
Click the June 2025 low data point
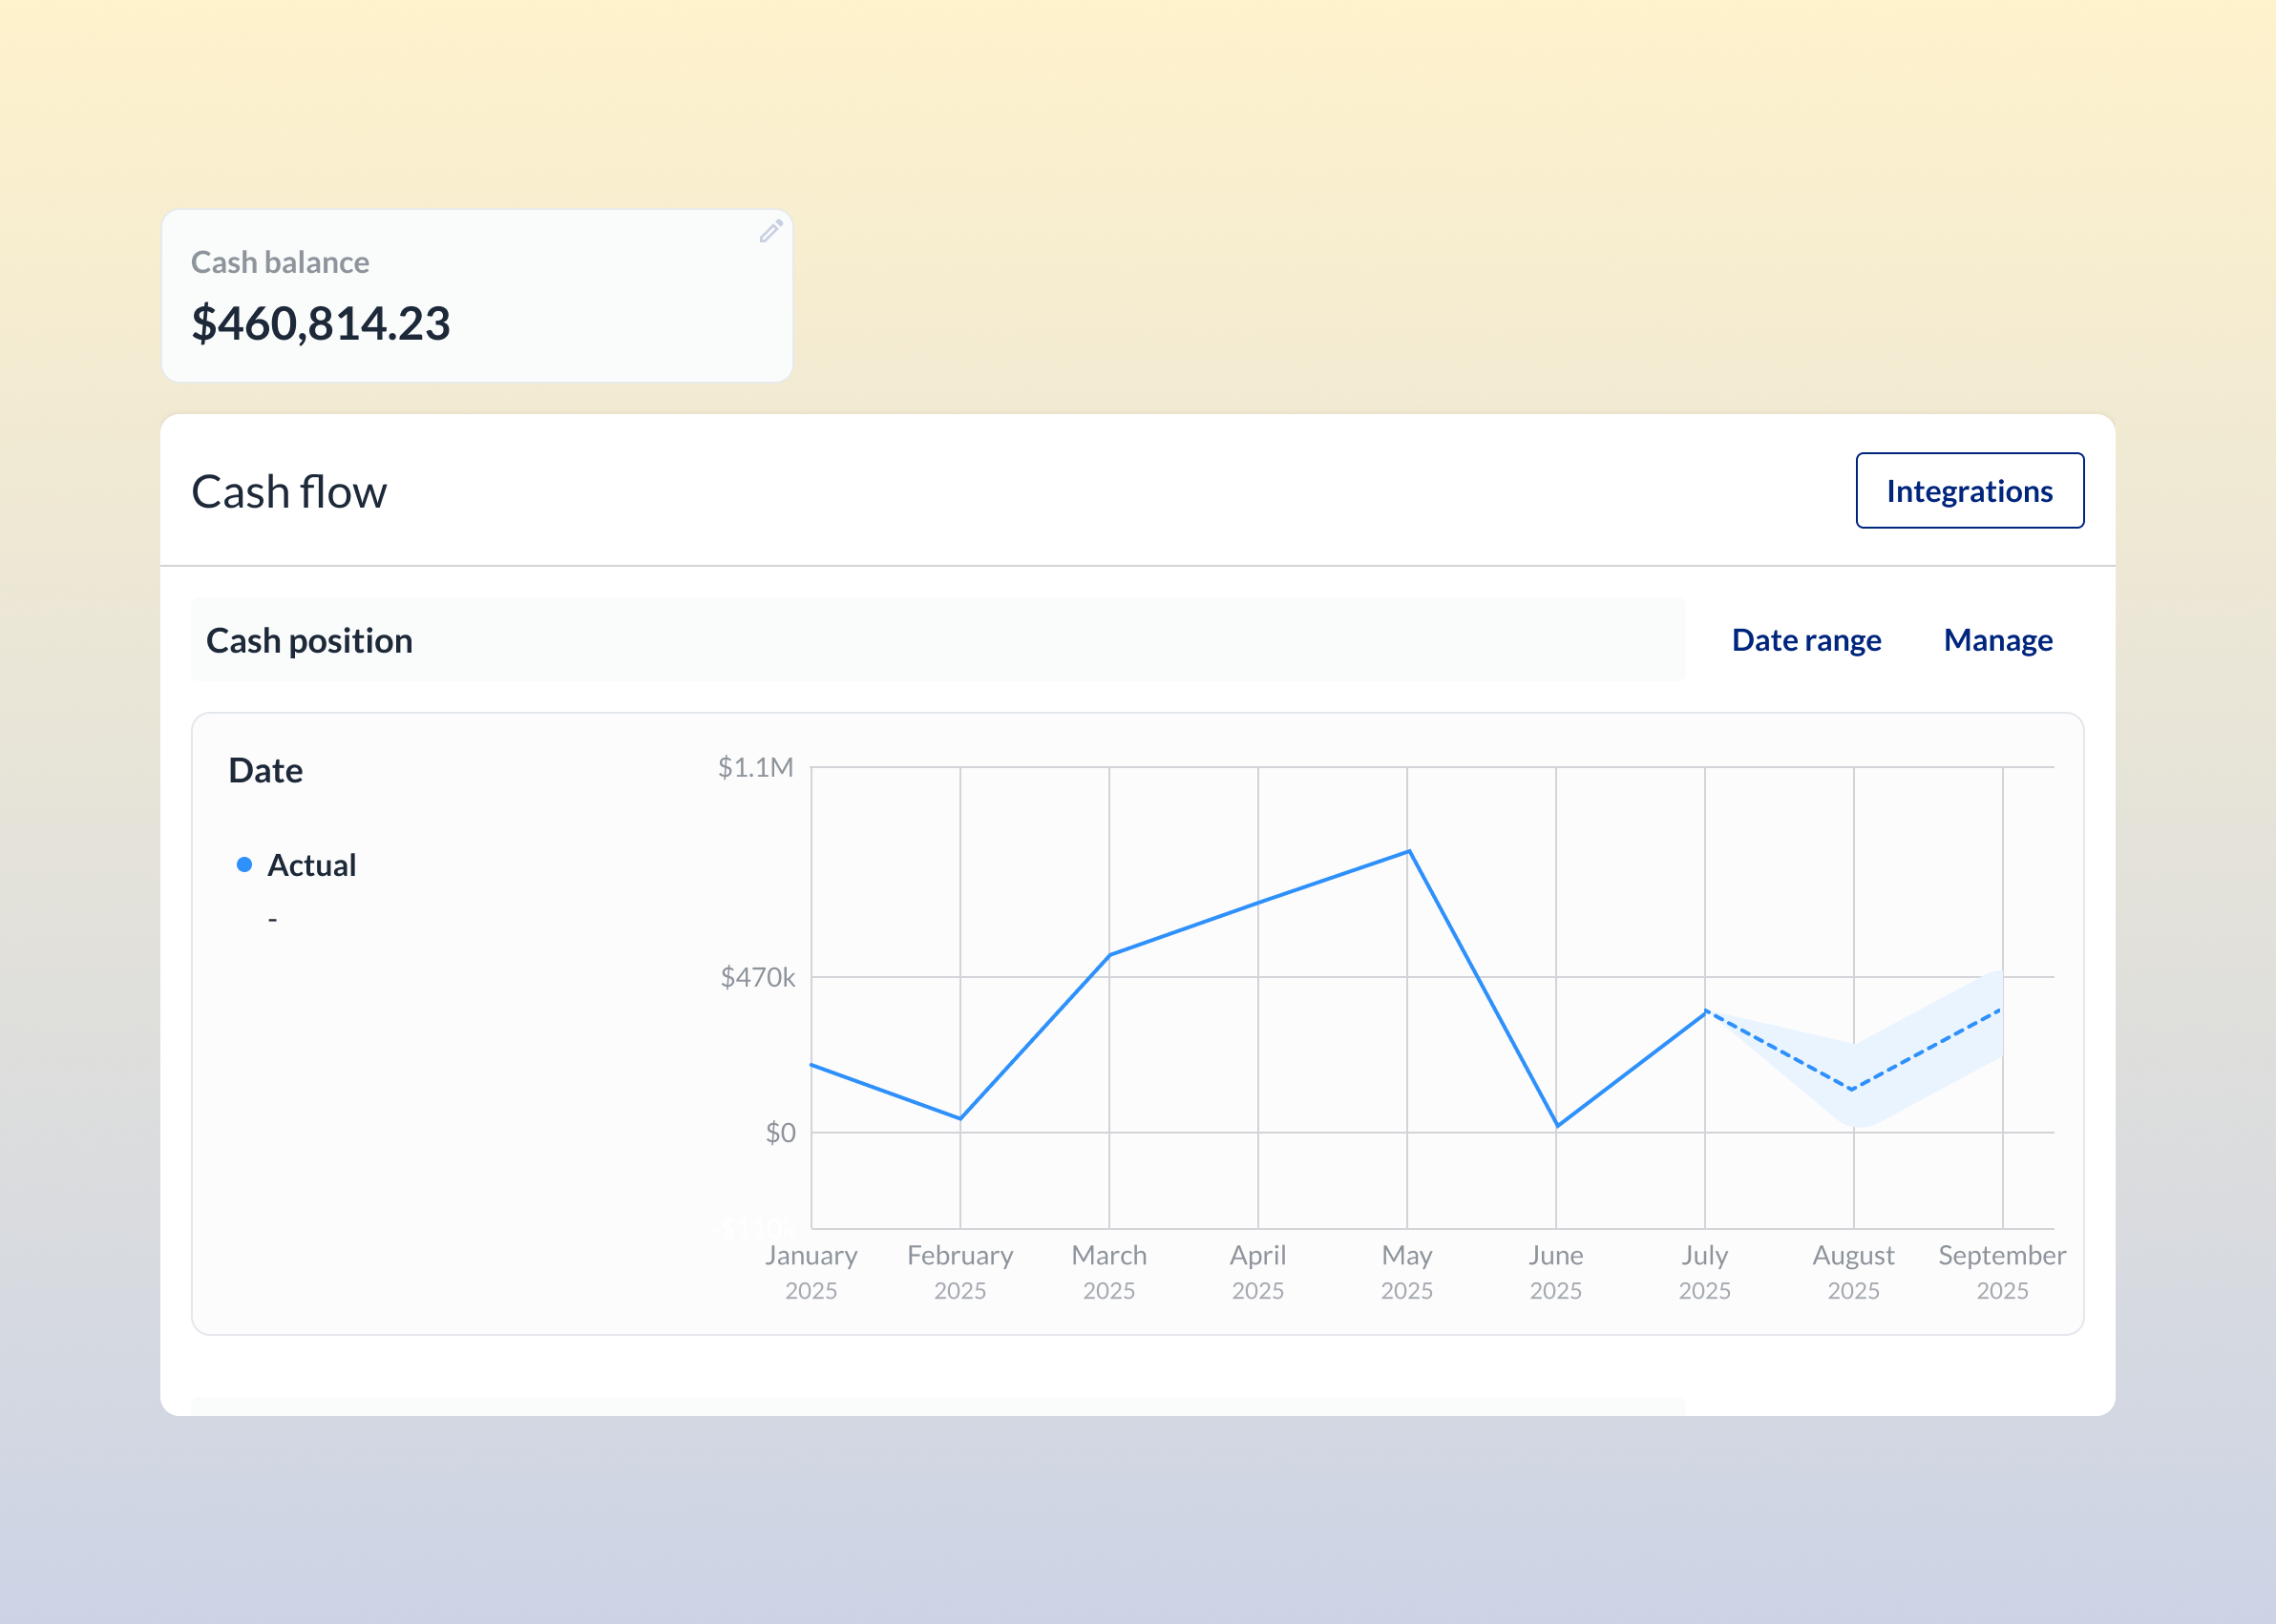(x=1556, y=1126)
